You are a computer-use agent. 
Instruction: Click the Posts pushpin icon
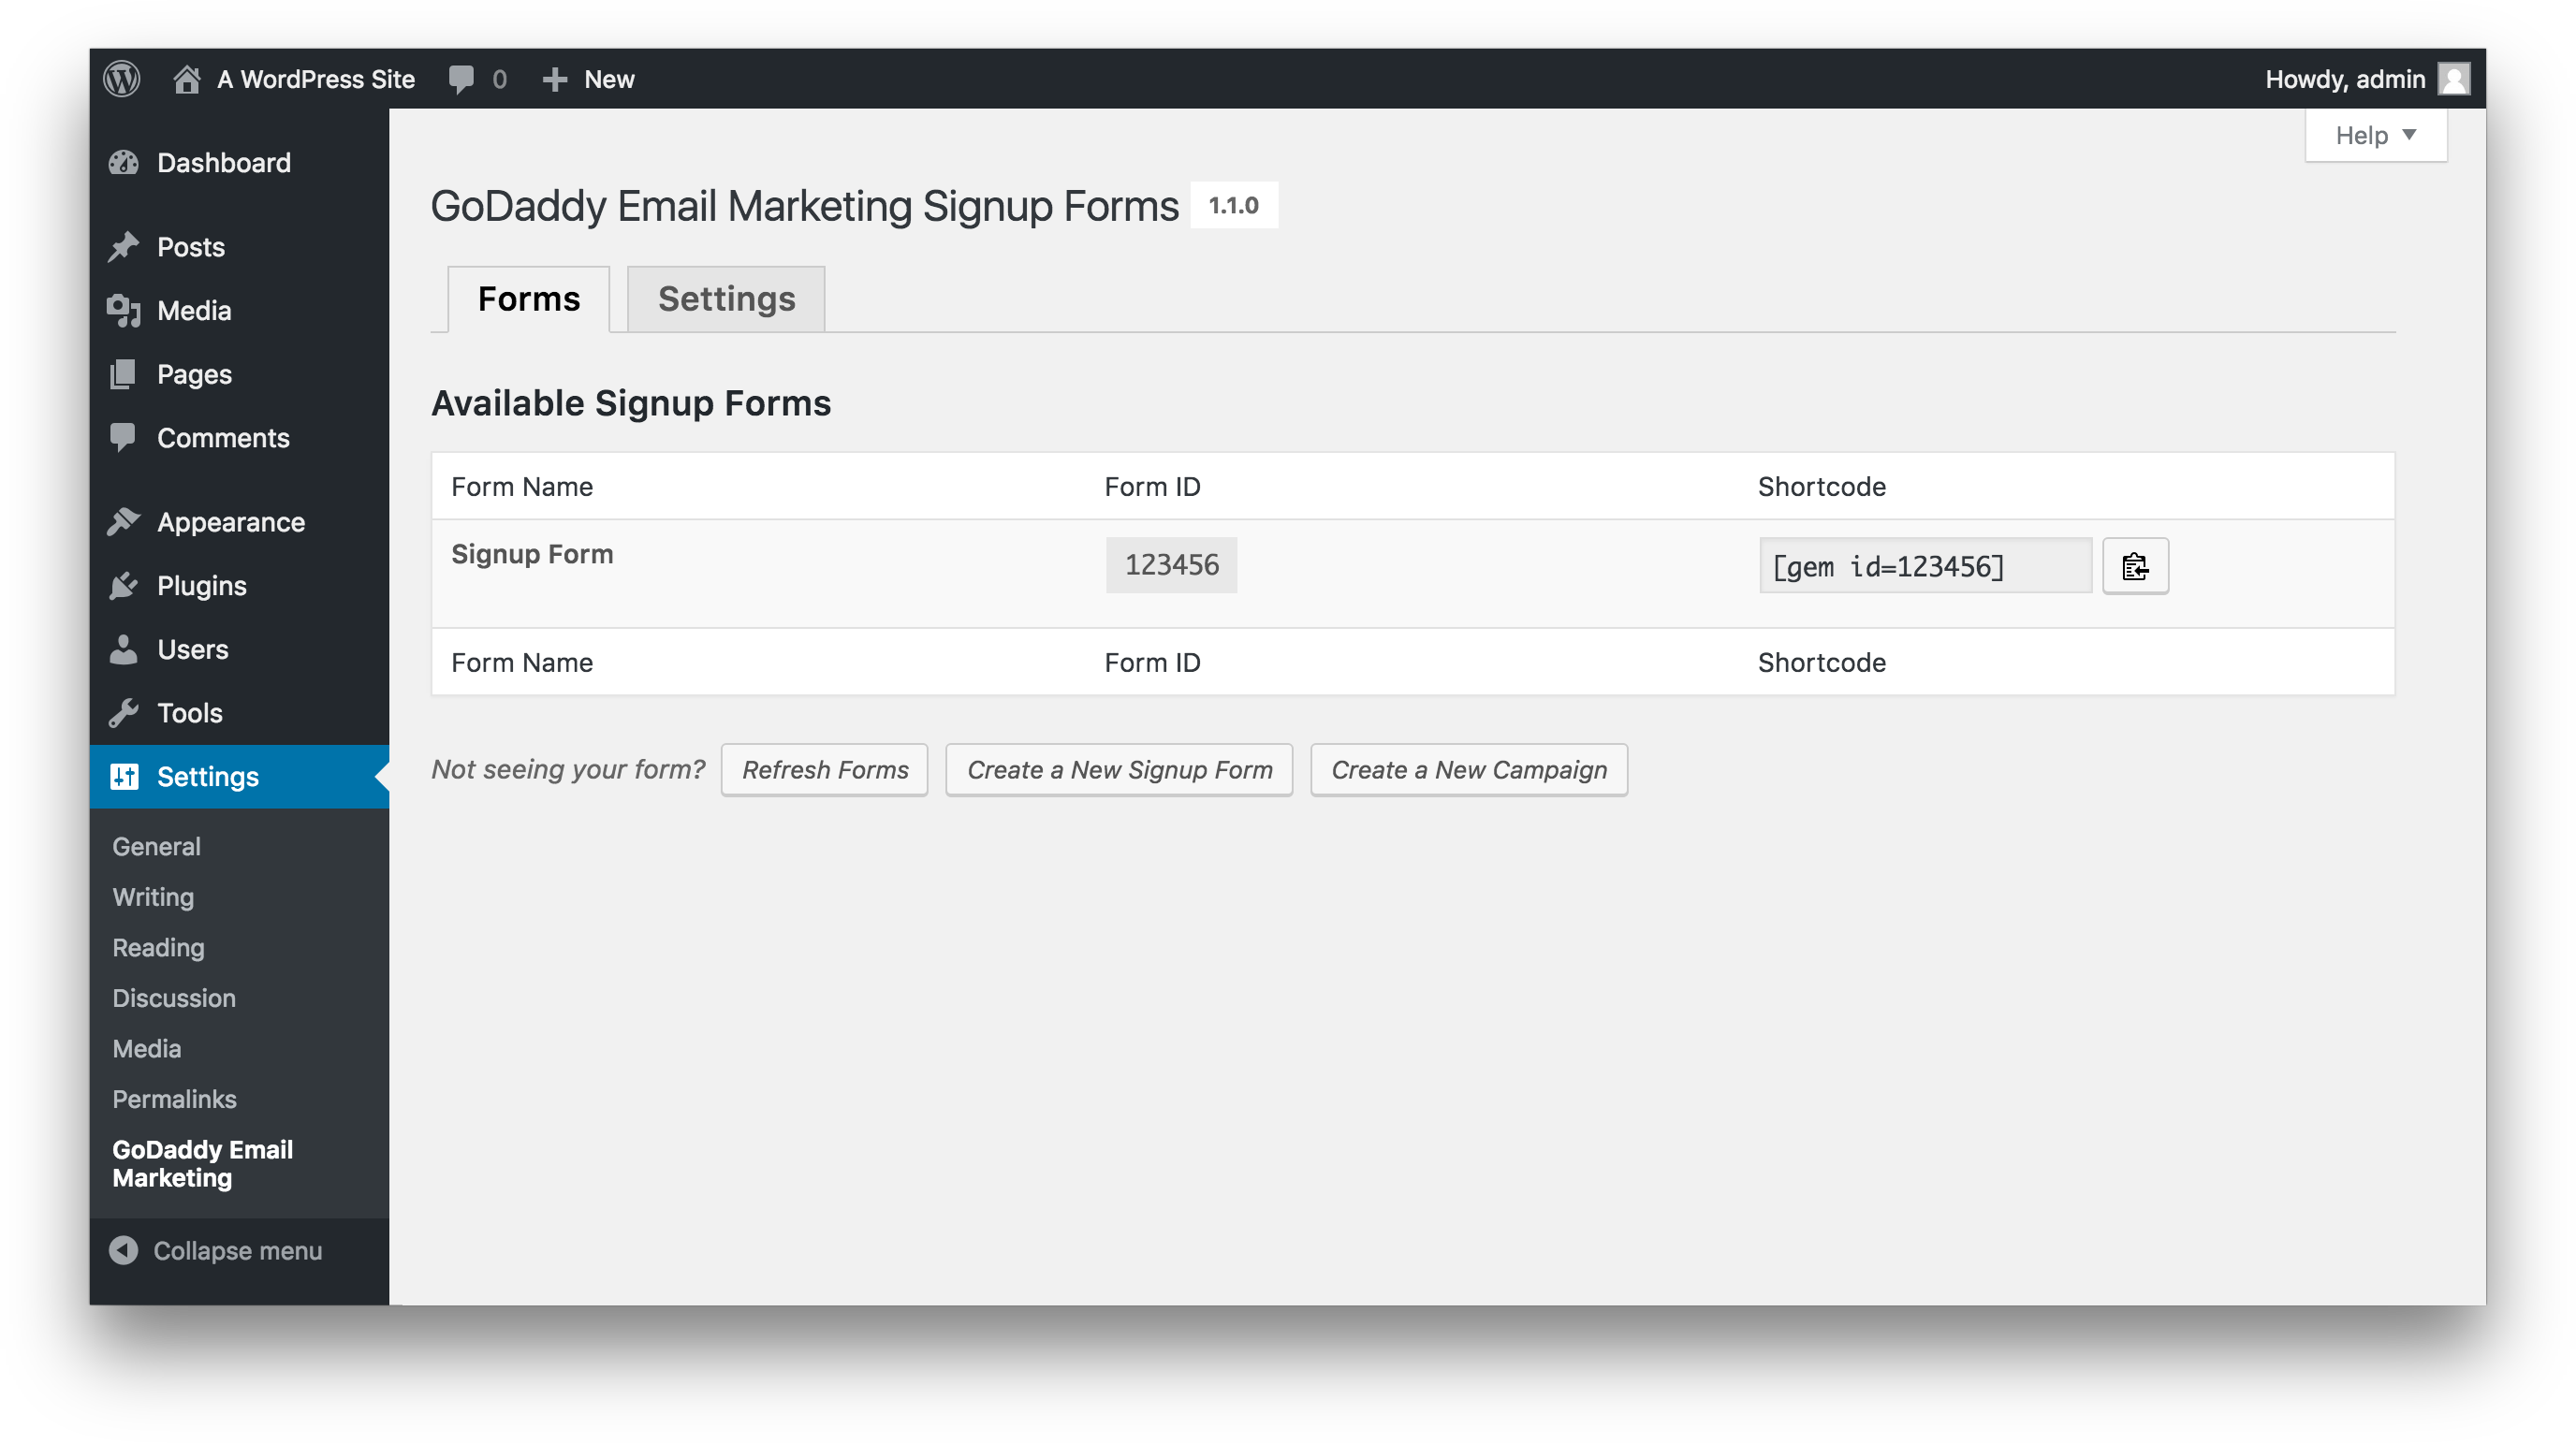pyautogui.click(x=124, y=247)
